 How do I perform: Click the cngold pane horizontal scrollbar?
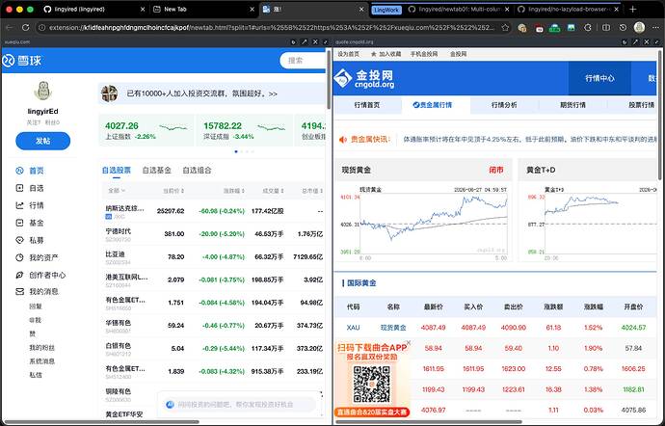click(428, 422)
